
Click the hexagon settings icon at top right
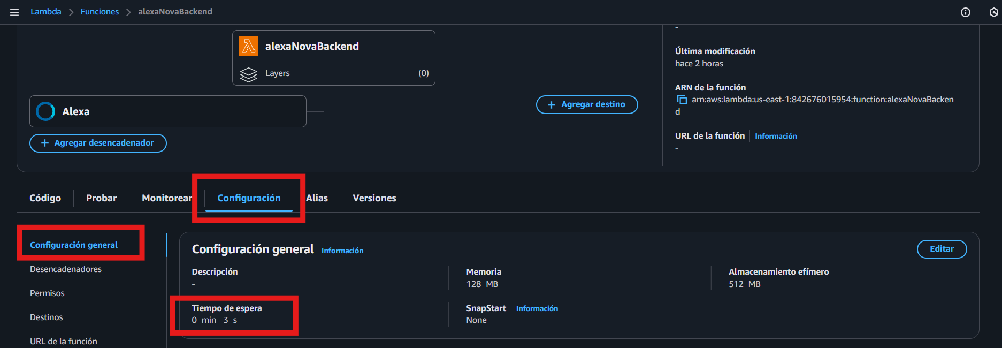pos(993,12)
